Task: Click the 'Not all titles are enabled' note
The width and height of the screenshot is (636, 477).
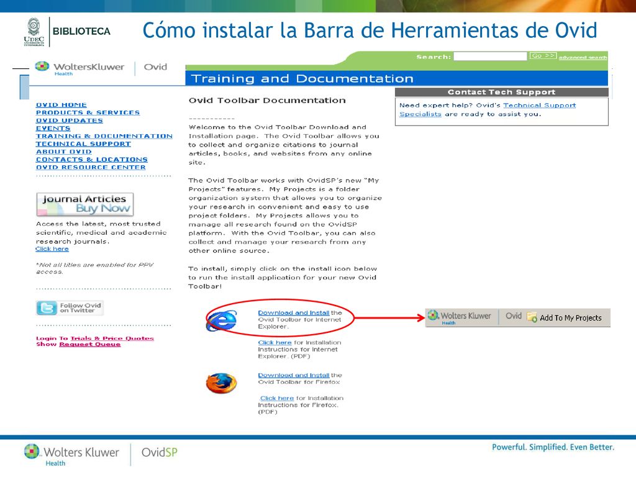Action: pyautogui.click(x=95, y=268)
